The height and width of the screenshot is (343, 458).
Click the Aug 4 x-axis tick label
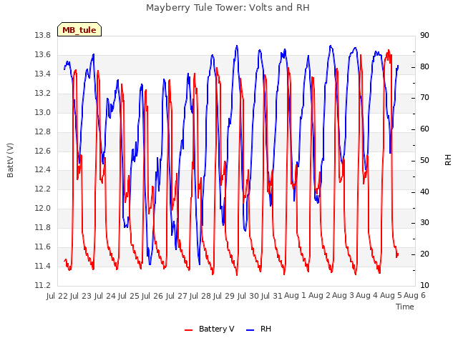tap(367, 296)
